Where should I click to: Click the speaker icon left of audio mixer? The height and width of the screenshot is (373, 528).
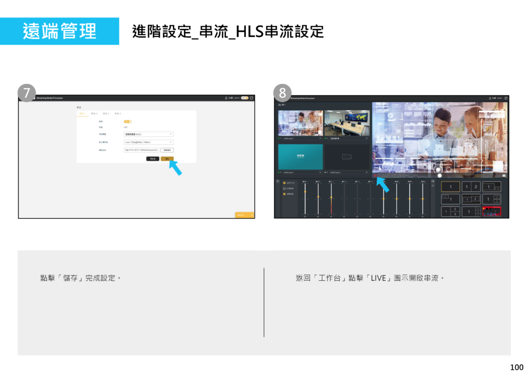[277, 181]
